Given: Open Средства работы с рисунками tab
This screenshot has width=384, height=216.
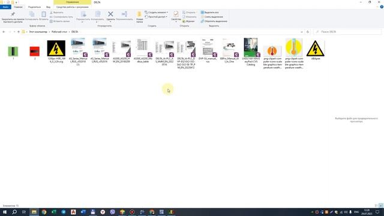Looking at the screenshot, I should tap(72, 7).
